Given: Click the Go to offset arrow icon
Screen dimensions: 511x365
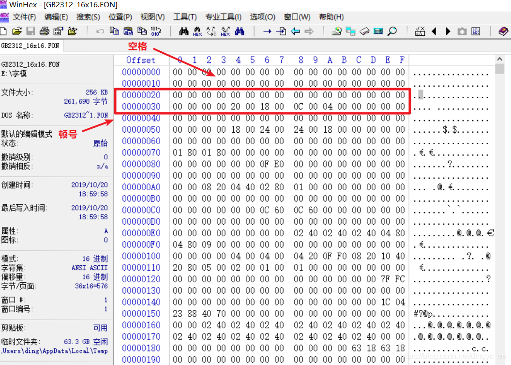Looking at the screenshot, I should 267,31.
